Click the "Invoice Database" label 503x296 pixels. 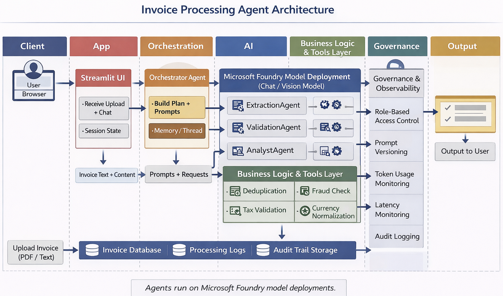pyautogui.click(x=132, y=250)
